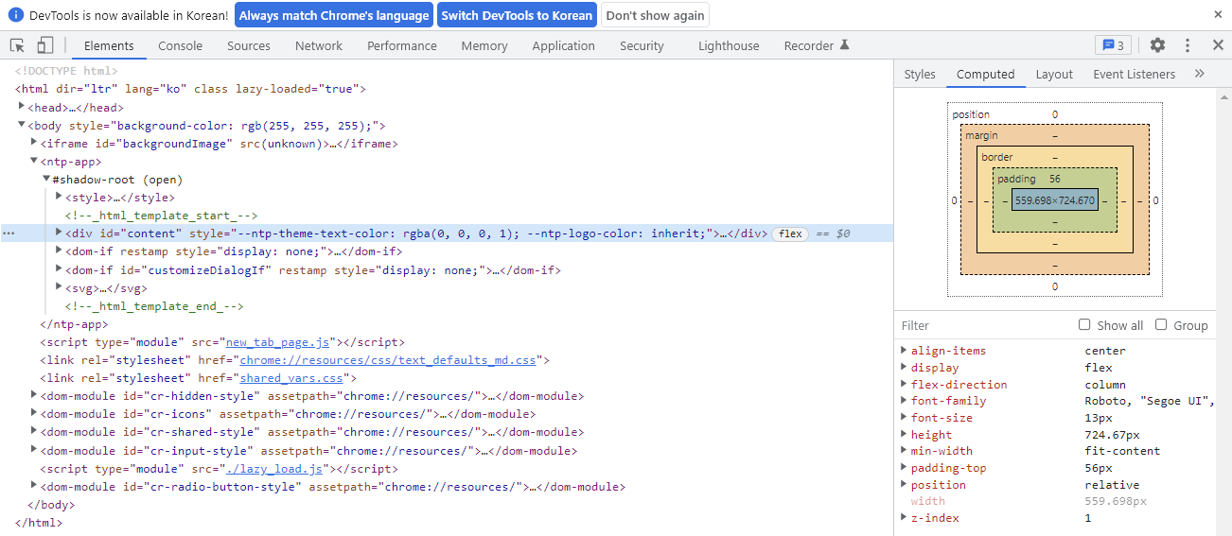
Task: Expand the customizeDialogIf dom-if node
Action: pos(59,269)
